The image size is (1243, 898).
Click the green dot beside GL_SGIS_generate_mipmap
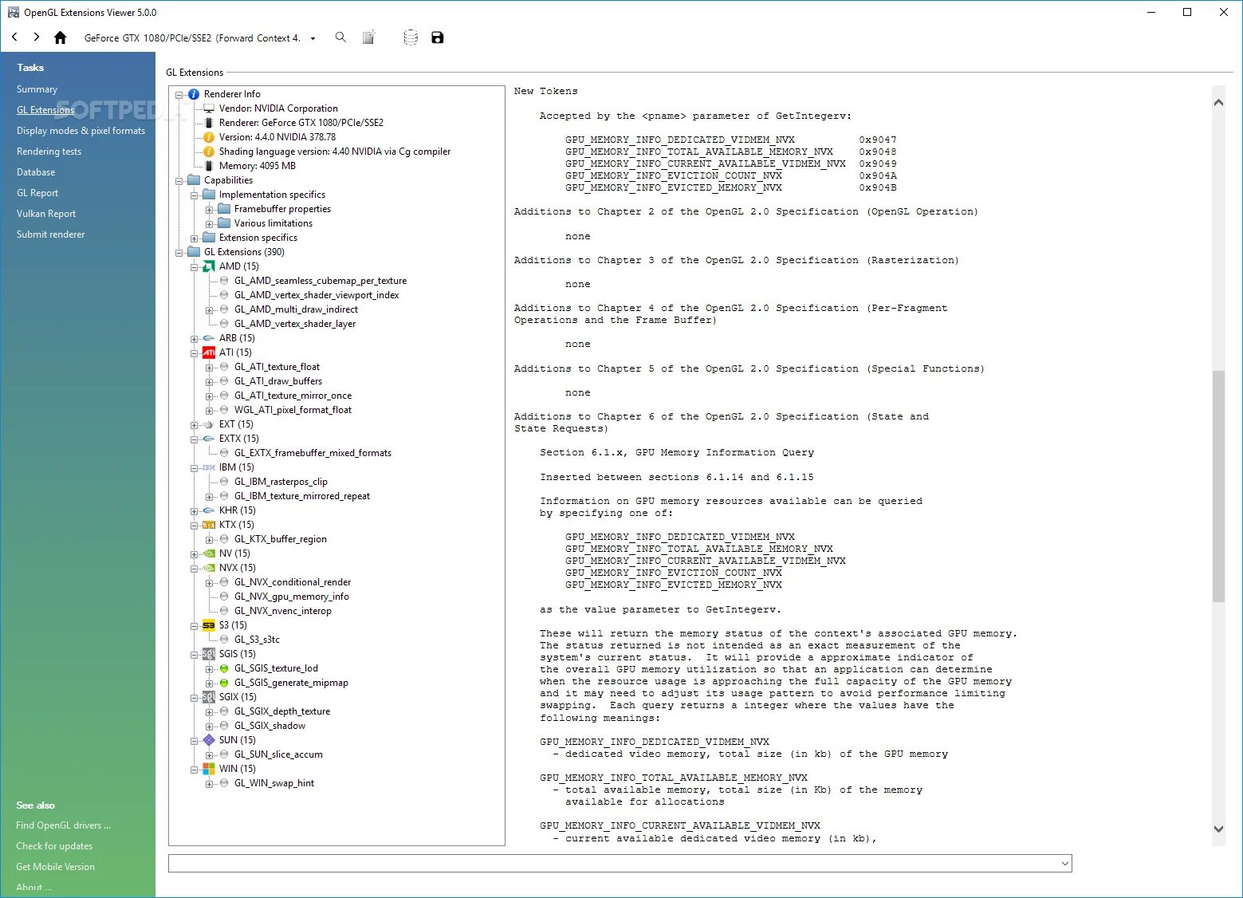coord(224,683)
